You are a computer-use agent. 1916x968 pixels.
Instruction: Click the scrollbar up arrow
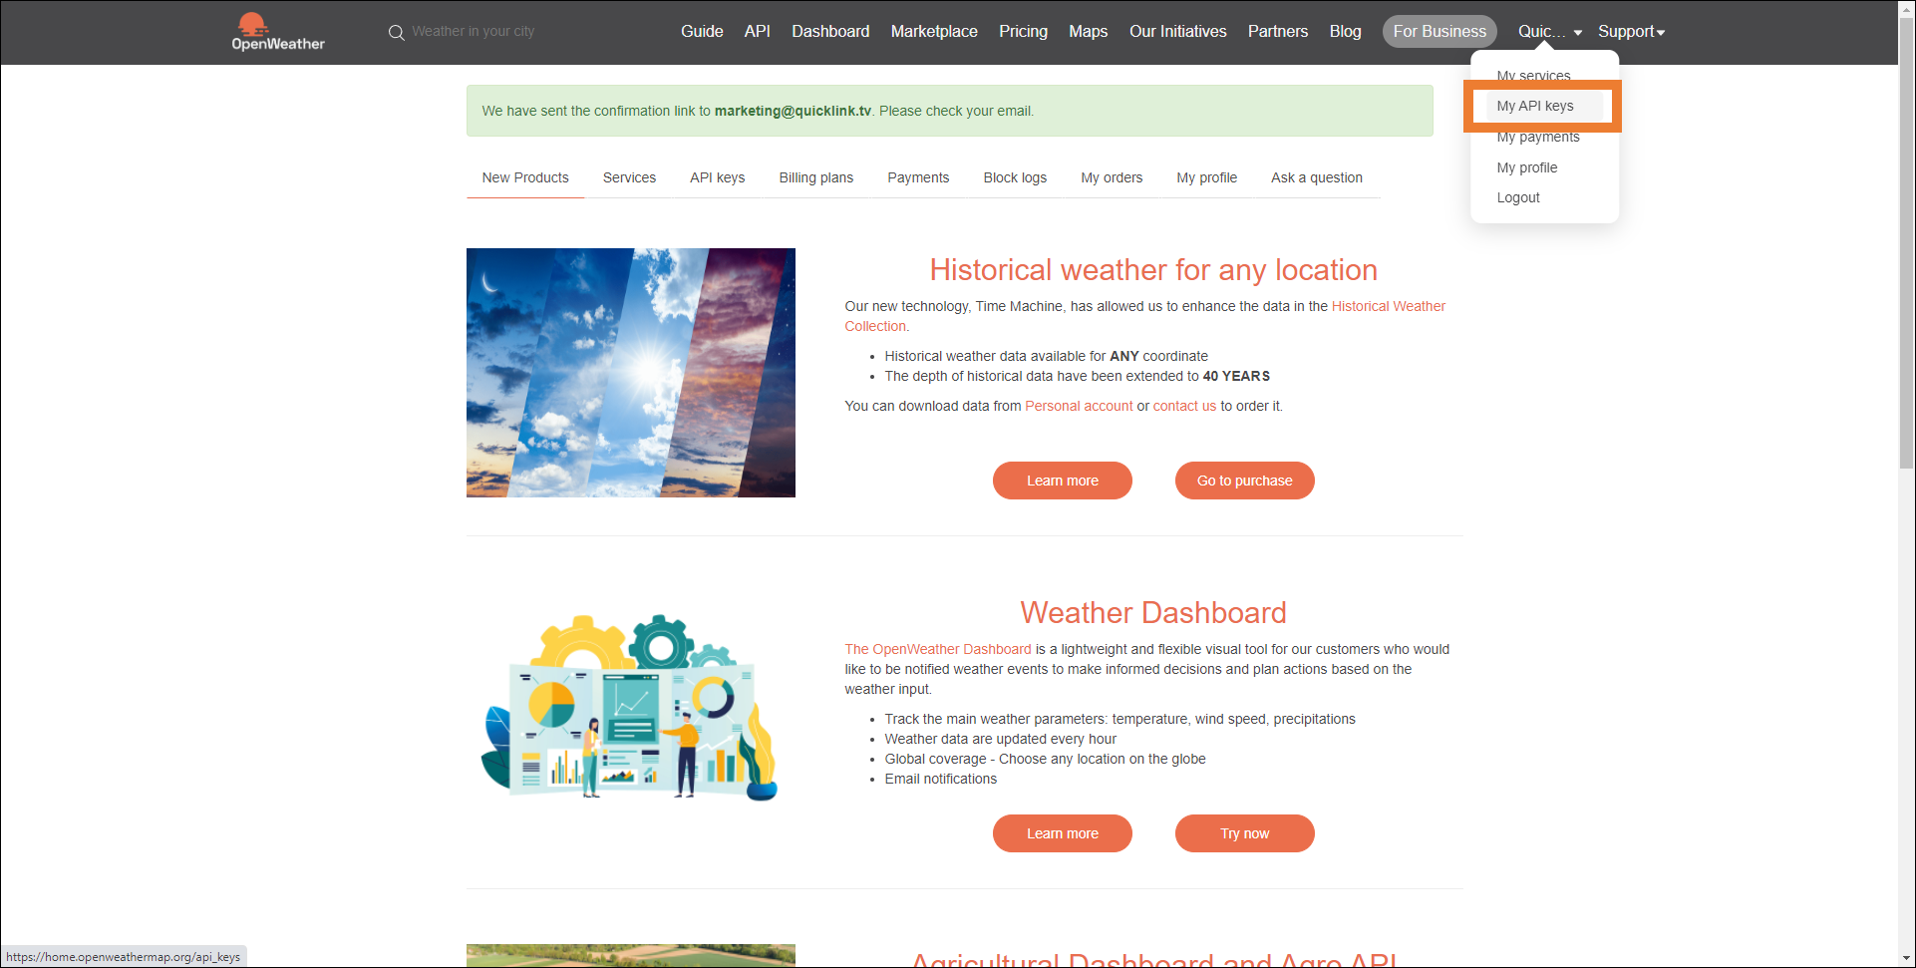pos(1906,9)
